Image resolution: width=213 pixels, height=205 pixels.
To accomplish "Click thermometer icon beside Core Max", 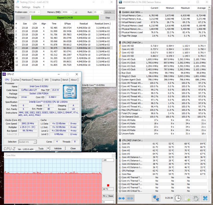I will [120, 174].
